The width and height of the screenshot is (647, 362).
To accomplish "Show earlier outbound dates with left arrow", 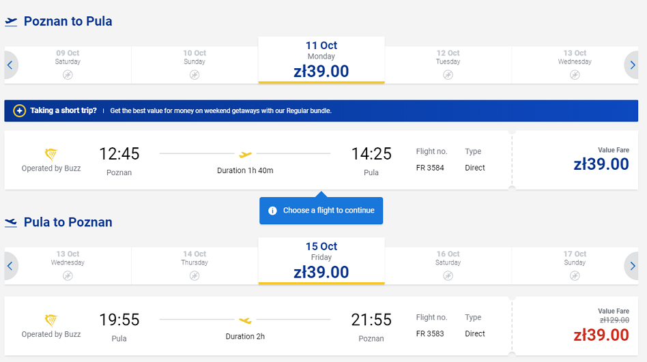I will [x=11, y=65].
